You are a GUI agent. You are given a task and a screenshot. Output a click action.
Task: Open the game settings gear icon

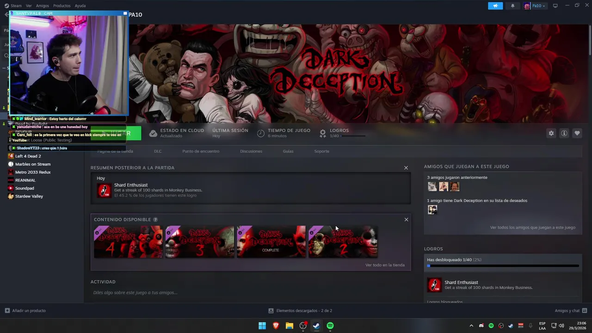pos(551,133)
